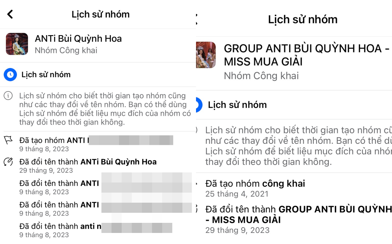
Task: Click the blue clock icon beside Lịch sử nhóm
Action: tap(10, 75)
